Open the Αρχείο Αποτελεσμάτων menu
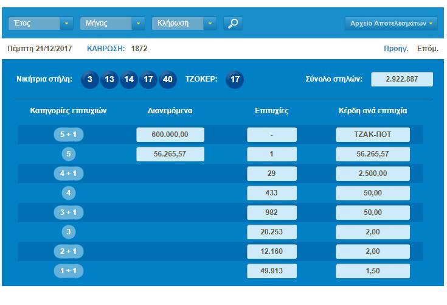 click(391, 24)
